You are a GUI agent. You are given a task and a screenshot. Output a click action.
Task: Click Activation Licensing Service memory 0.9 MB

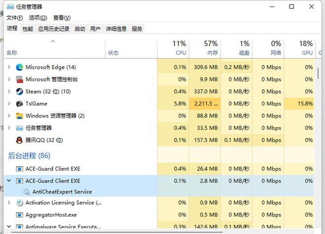point(209,202)
